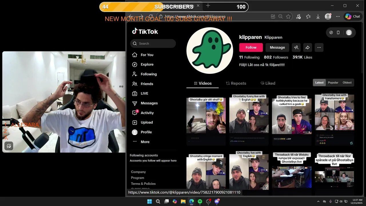Expand Terms & Policies footer section
The image size is (366, 206).
(143, 184)
